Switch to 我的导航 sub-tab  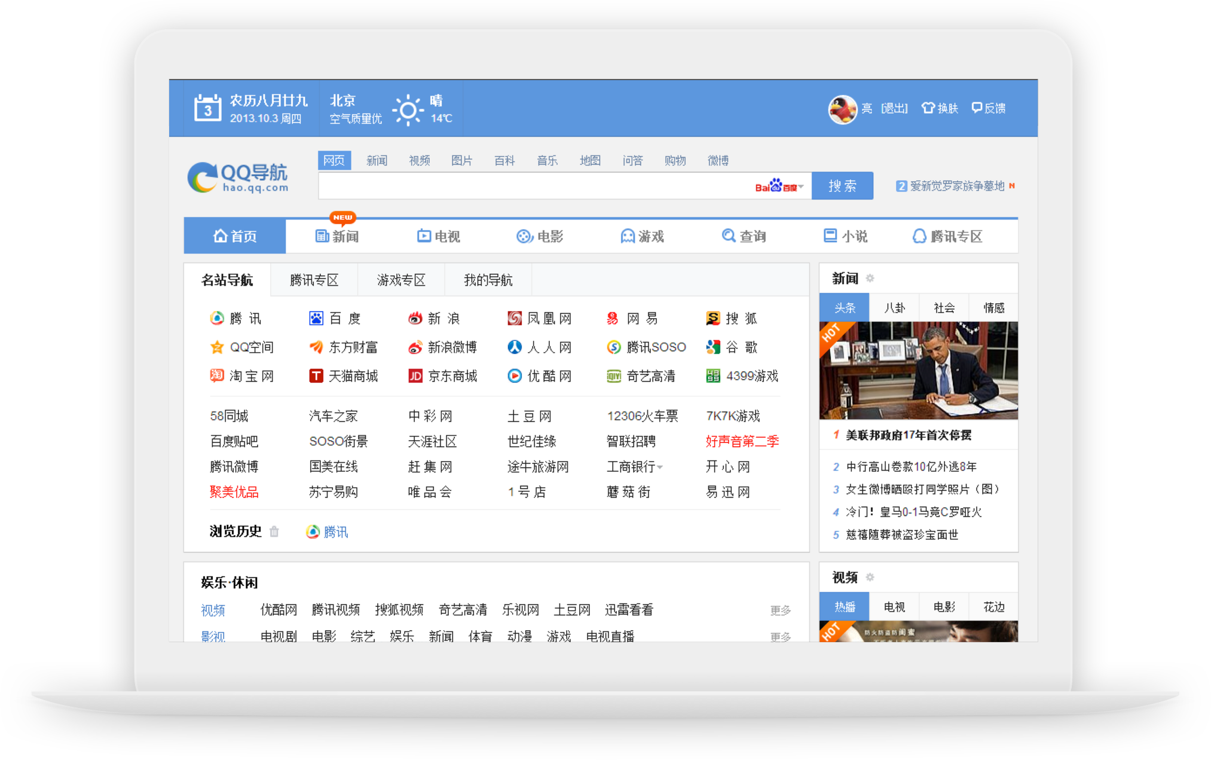pos(488,280)
